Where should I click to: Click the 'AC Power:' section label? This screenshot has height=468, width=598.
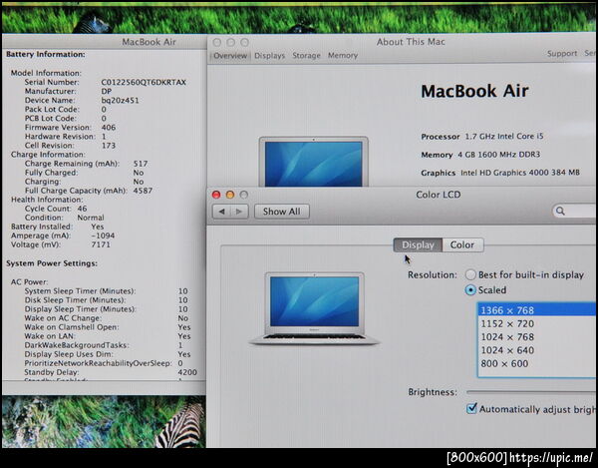(29, 282)
